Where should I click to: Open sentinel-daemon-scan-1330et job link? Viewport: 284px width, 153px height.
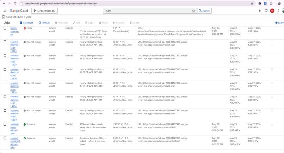tap(14, 88)
